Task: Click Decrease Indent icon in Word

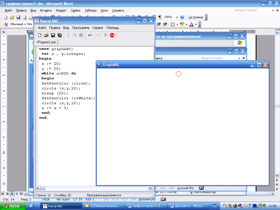Action: coord(159,24)
